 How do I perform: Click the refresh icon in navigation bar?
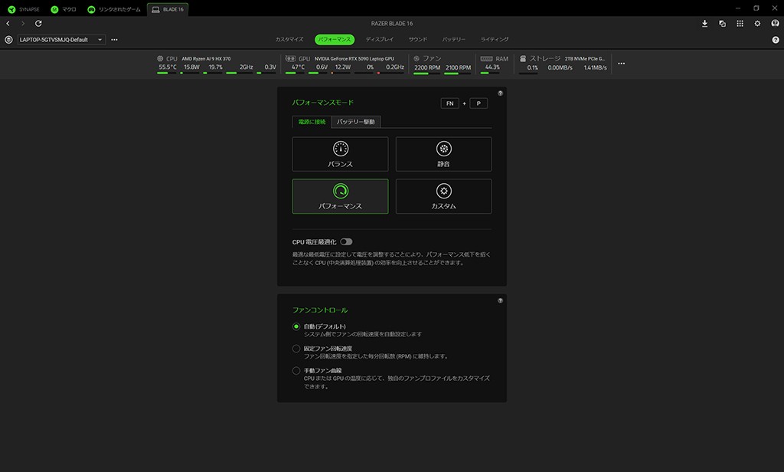click(38, 24)
